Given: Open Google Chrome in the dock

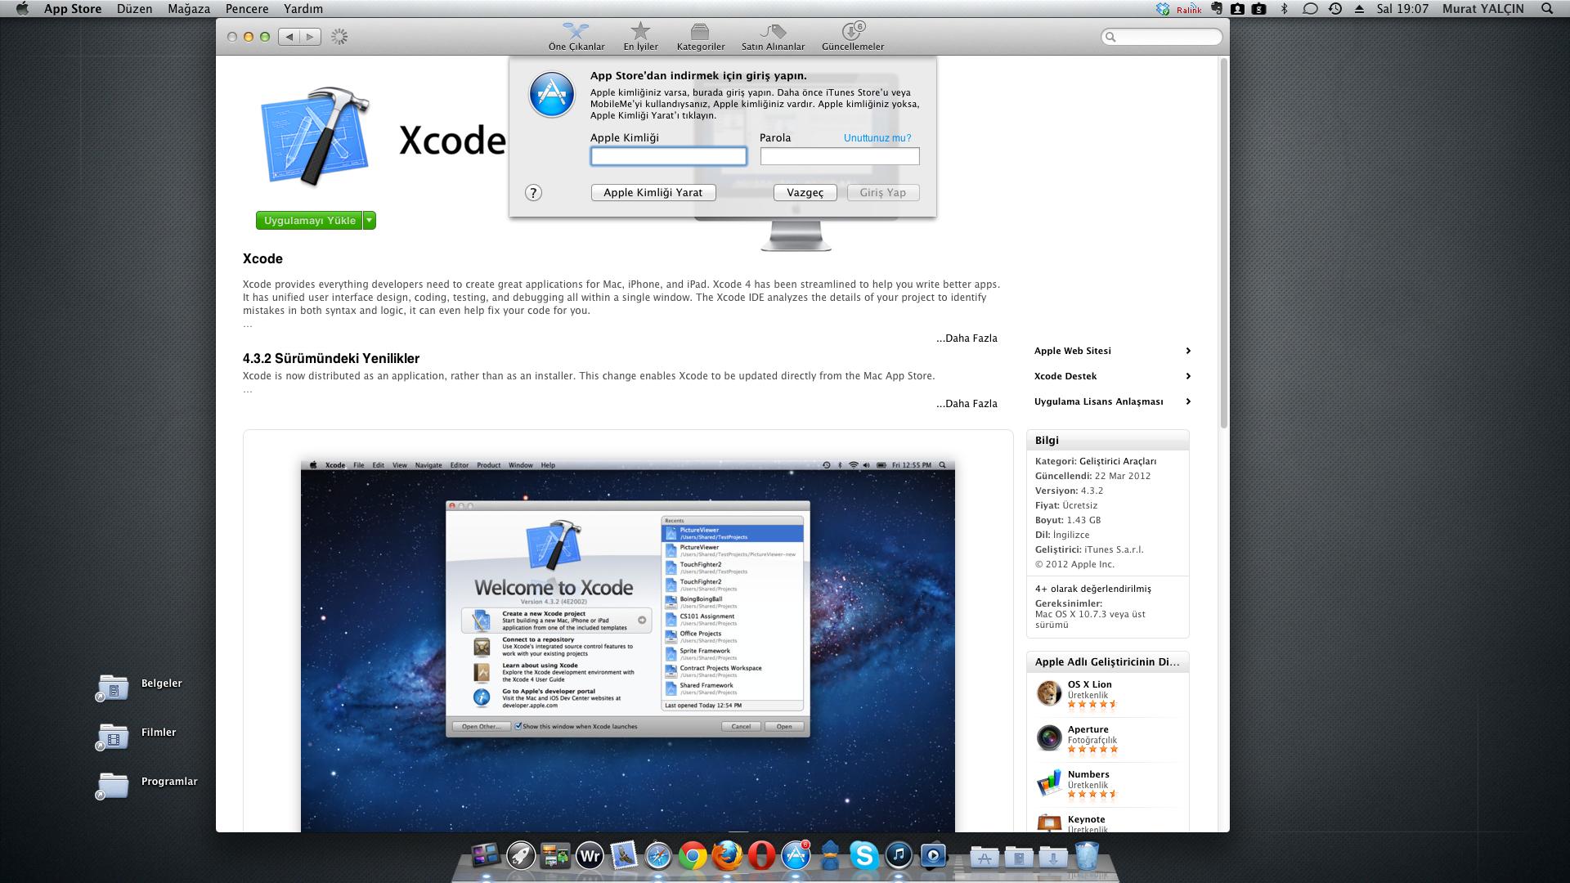Looking at the screenshot, I should tap(692, 856).
